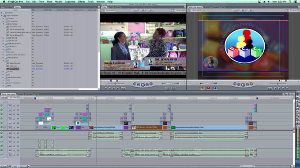The height and width of the screenshot is (168, 300).
Task: Expand the Dissolve folder
Action: tap(3, 52)
